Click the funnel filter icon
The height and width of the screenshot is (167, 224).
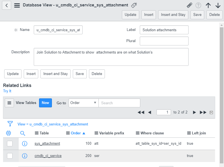click(x=10, y=124)
